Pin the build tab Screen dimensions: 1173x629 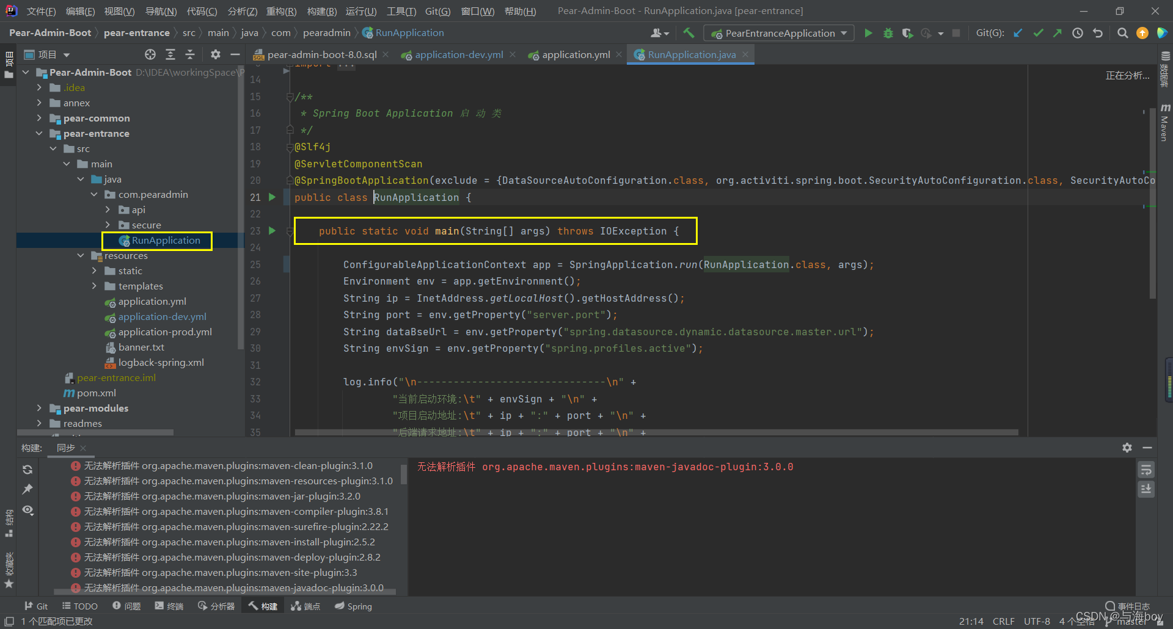[27, 489]
